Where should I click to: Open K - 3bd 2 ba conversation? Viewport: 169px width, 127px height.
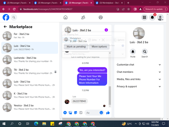point(30,96)
